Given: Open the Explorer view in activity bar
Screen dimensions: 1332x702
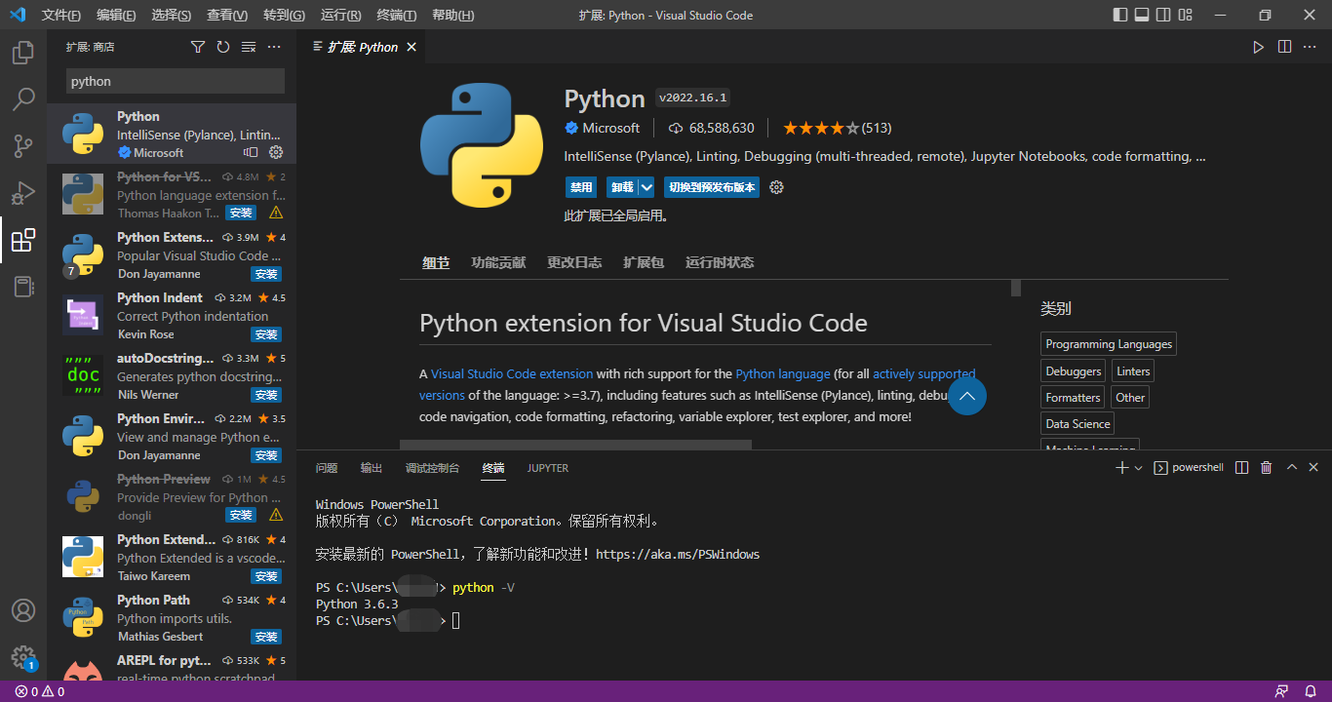Looking at the screenshot, I should (23, 53).
